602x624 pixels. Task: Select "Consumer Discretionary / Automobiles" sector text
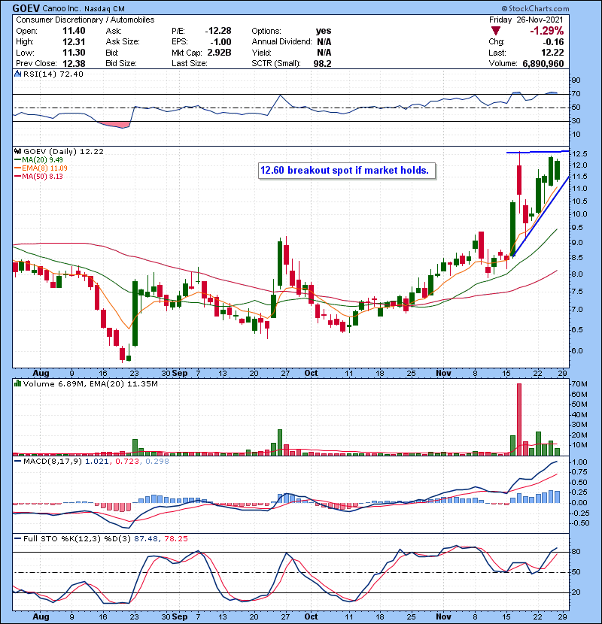click(x=85, y=20)
